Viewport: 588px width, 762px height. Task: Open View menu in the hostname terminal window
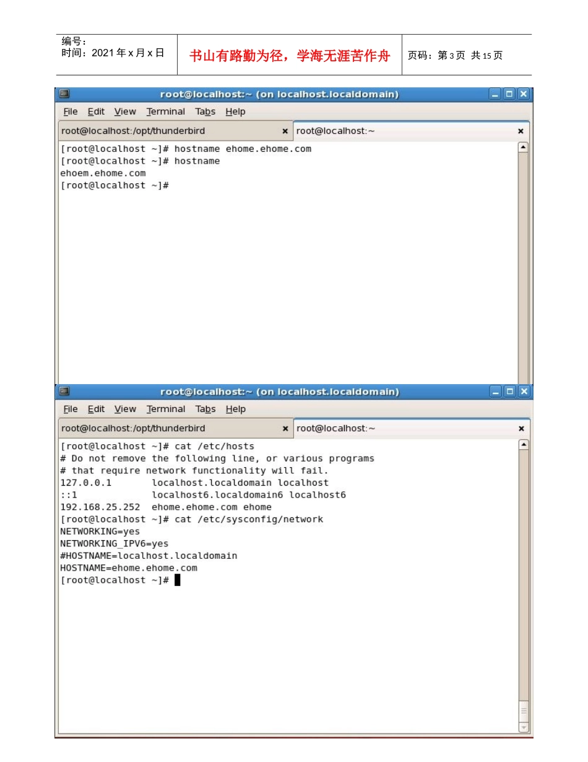pos(125,112)
